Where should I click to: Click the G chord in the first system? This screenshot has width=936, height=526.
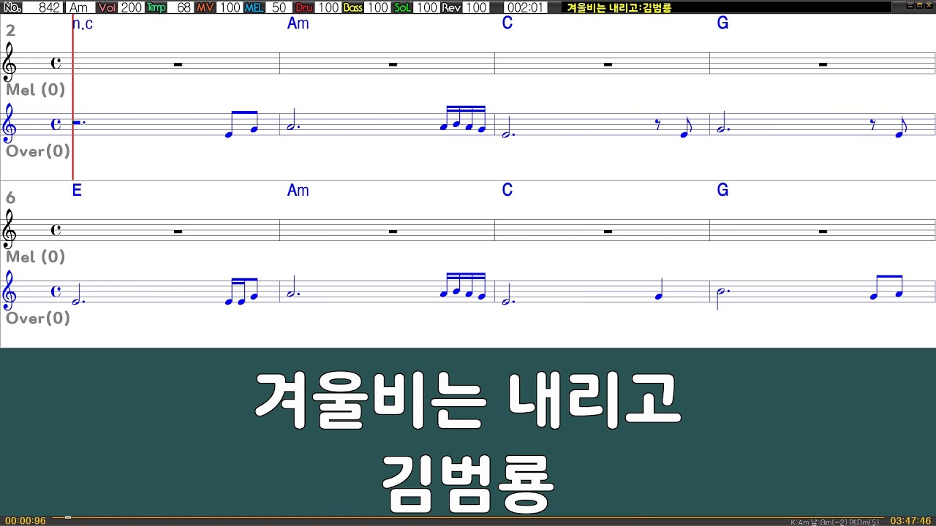pos(722,23)
